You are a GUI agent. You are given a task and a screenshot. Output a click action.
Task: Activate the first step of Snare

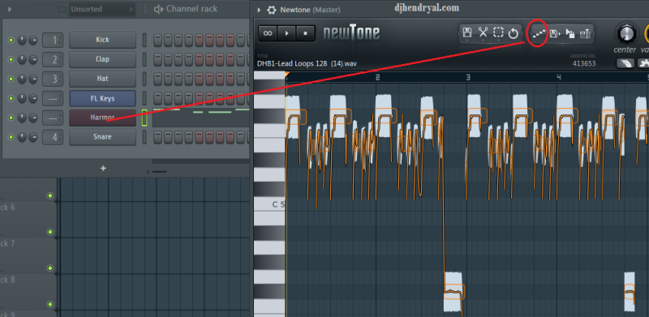(157, 137)
